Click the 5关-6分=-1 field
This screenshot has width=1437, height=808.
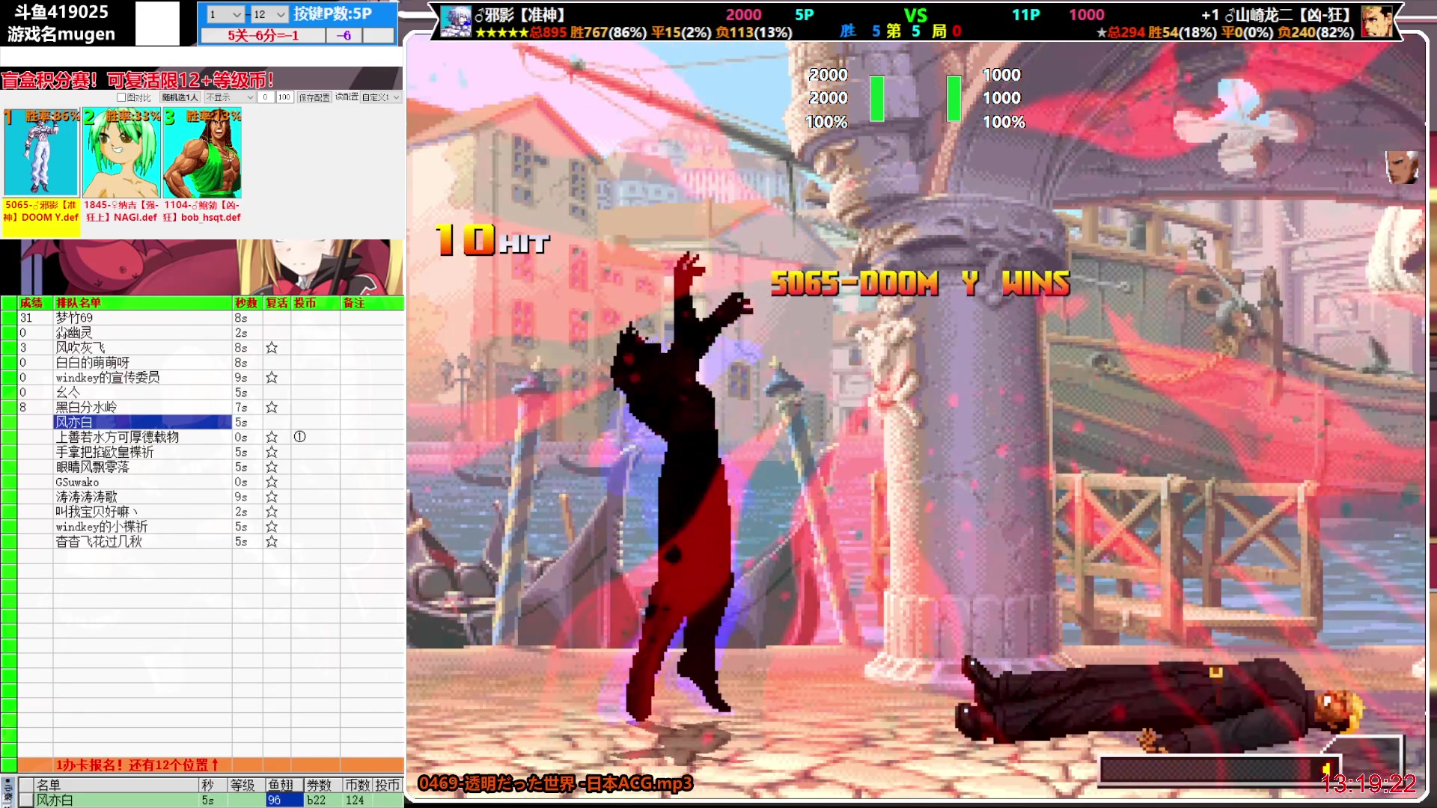click(263, 35)
